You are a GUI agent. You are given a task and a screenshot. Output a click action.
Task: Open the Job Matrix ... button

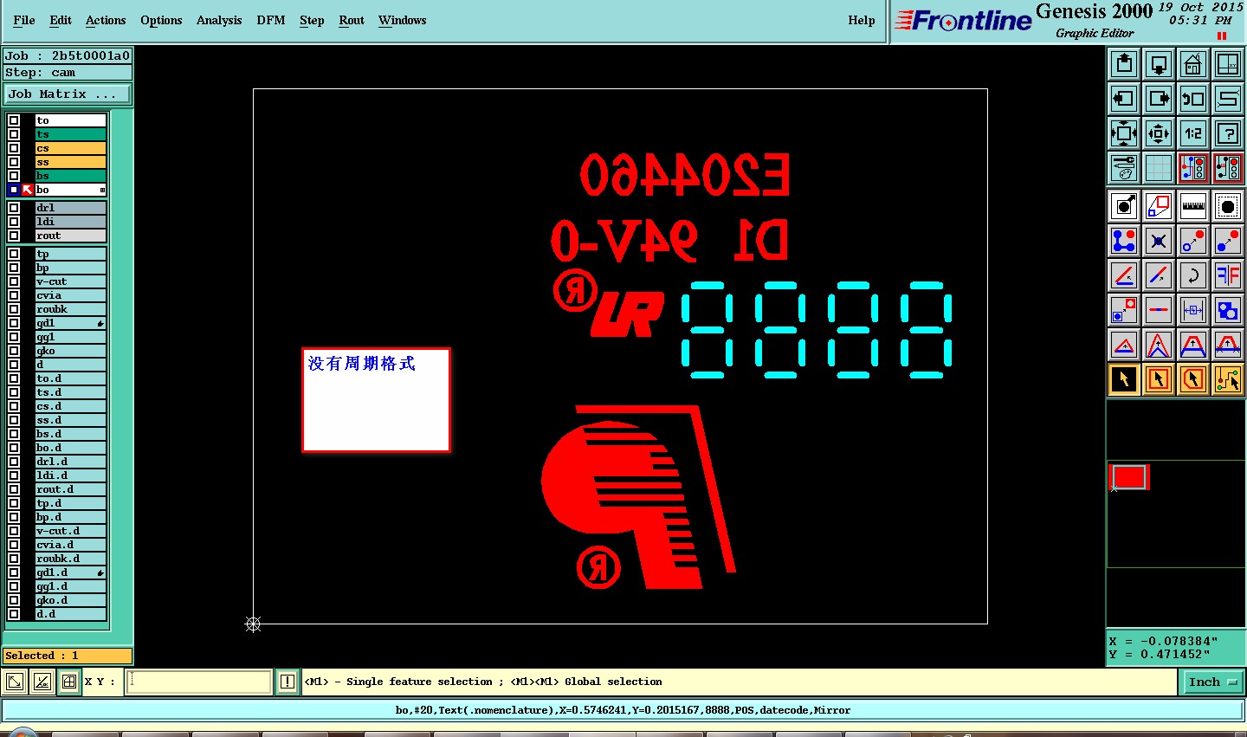tap(68, 94)
